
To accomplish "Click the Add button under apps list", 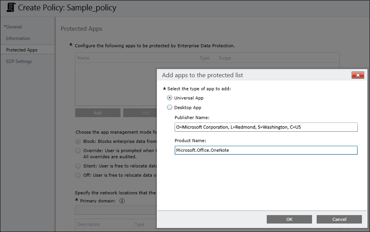I will click(x=98, y=113).
